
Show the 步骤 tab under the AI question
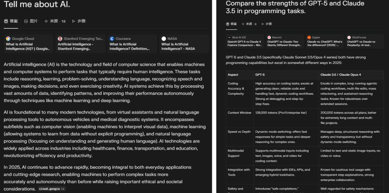click(79, 21)
